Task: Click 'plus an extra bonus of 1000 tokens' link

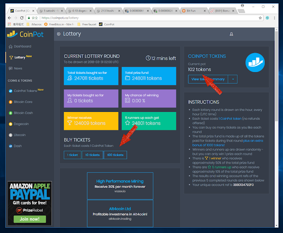Action: [x=228, y=143]
